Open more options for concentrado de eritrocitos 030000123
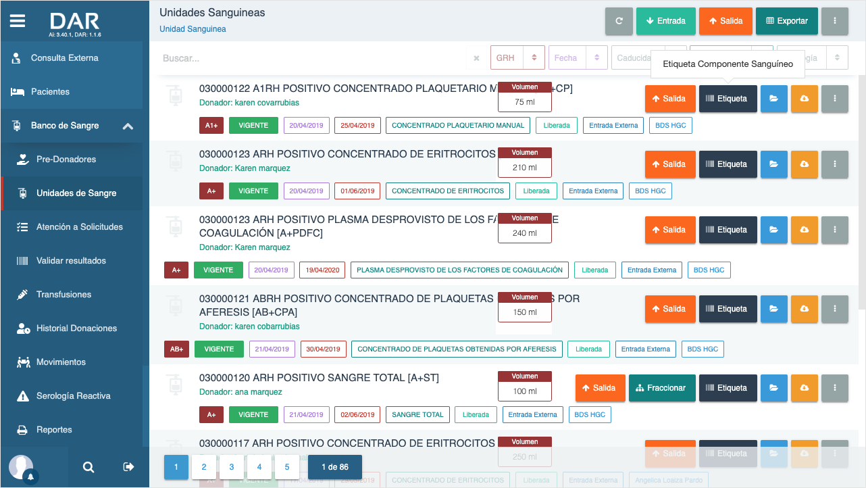 [835, 164]
